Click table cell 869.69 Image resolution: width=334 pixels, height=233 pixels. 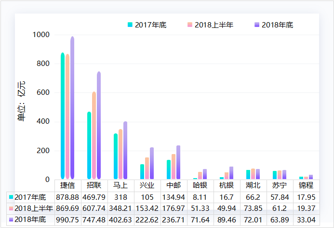coord(68,208)
